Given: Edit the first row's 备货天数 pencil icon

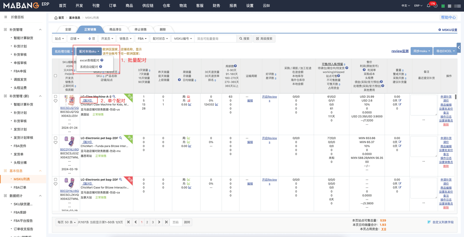Looking at the screenshot, I should pyautogui.click(x=400, y=101).
